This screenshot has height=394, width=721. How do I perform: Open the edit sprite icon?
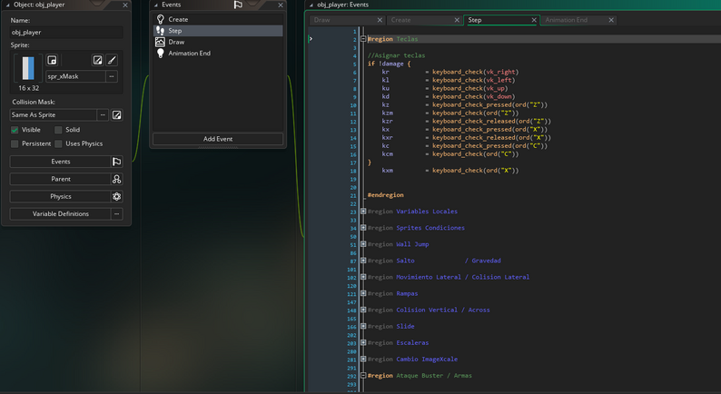tap(97, 60)
